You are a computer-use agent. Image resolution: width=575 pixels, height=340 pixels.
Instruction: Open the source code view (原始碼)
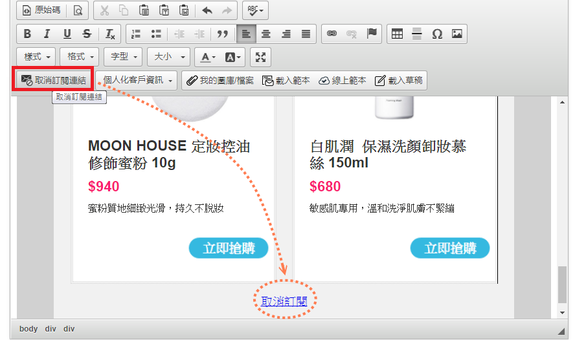pyautogui.click(x=41, y=10)
